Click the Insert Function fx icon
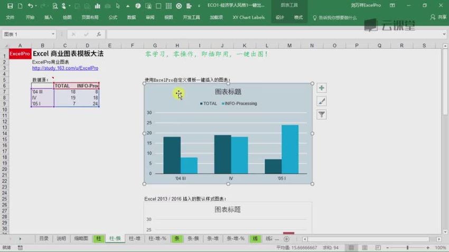Screen dimensions: 449x252 pyautogui.click(x=98, y=34)
